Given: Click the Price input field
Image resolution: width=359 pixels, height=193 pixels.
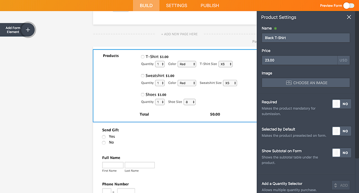Looking at the screenshot, I should pos(299,60).
